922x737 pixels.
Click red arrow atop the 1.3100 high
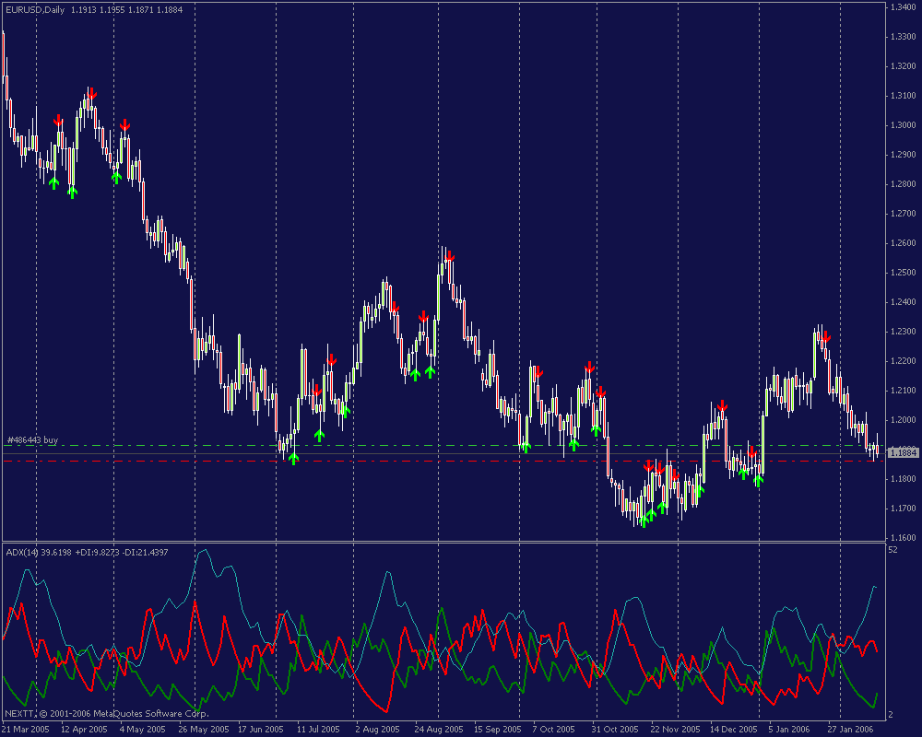pyautogui.click(x=91, y=93)
